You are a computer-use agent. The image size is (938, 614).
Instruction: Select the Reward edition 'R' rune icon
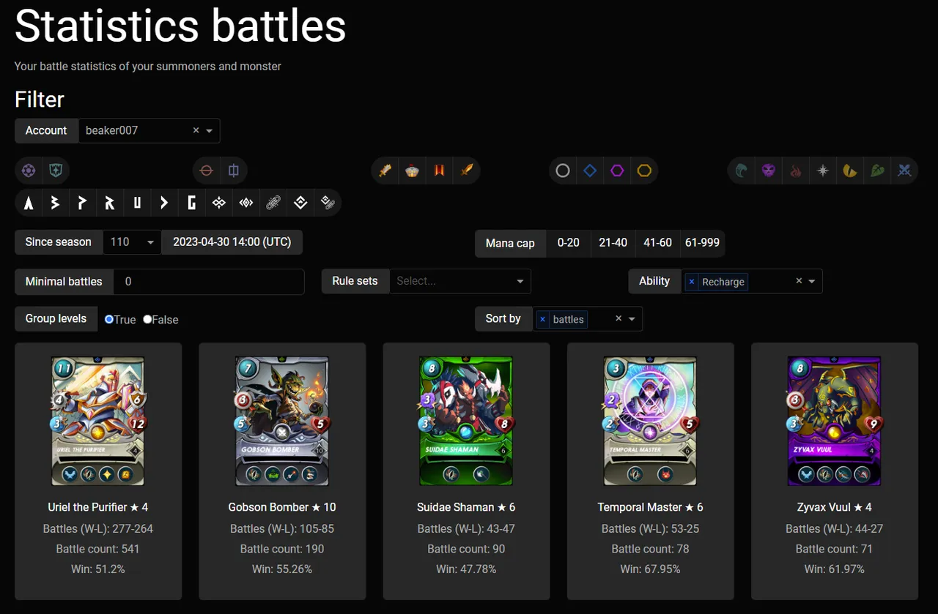point(110,203)
